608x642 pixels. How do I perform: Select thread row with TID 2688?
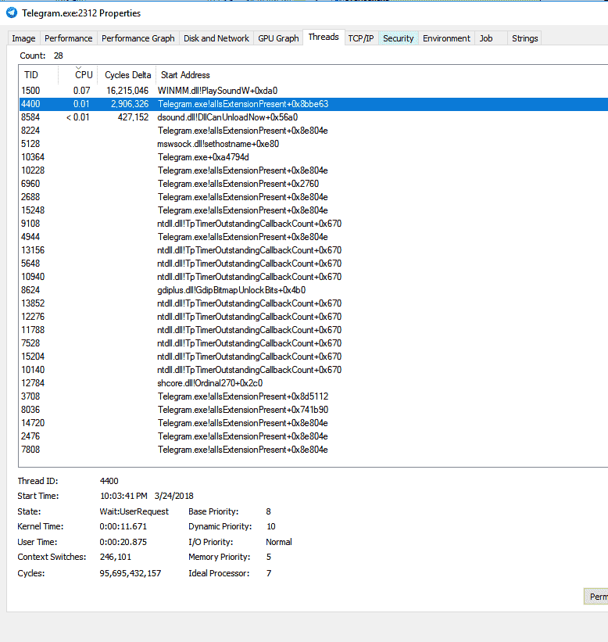point(313,197)
